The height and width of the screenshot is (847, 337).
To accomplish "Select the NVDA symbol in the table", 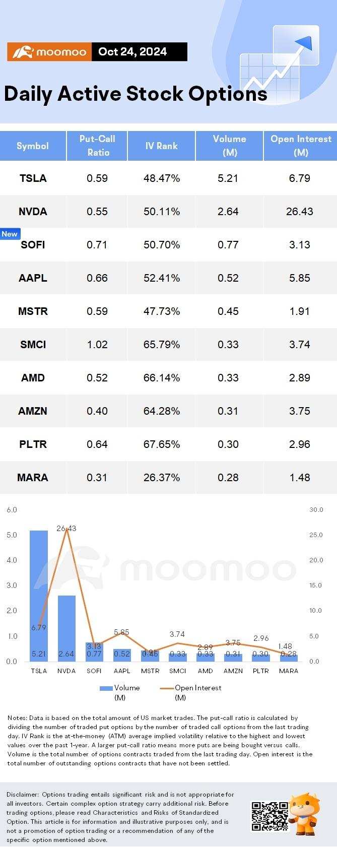I will [x=33, y=212].
